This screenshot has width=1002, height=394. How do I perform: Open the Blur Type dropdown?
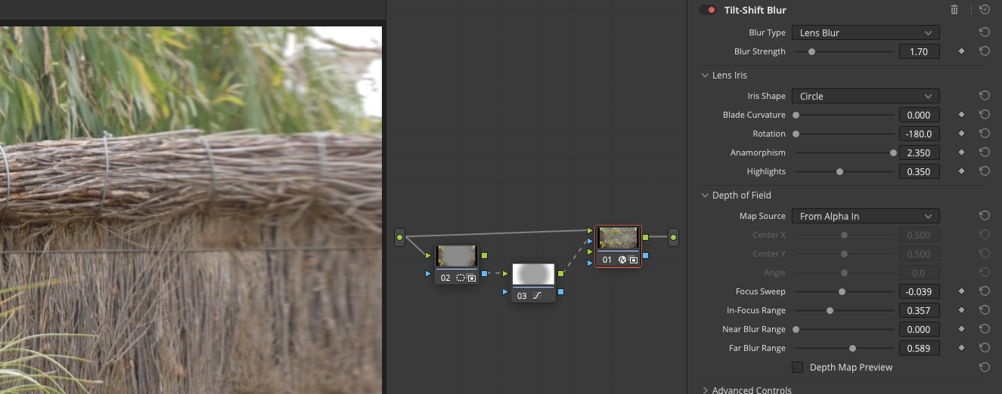pos(865,32)
